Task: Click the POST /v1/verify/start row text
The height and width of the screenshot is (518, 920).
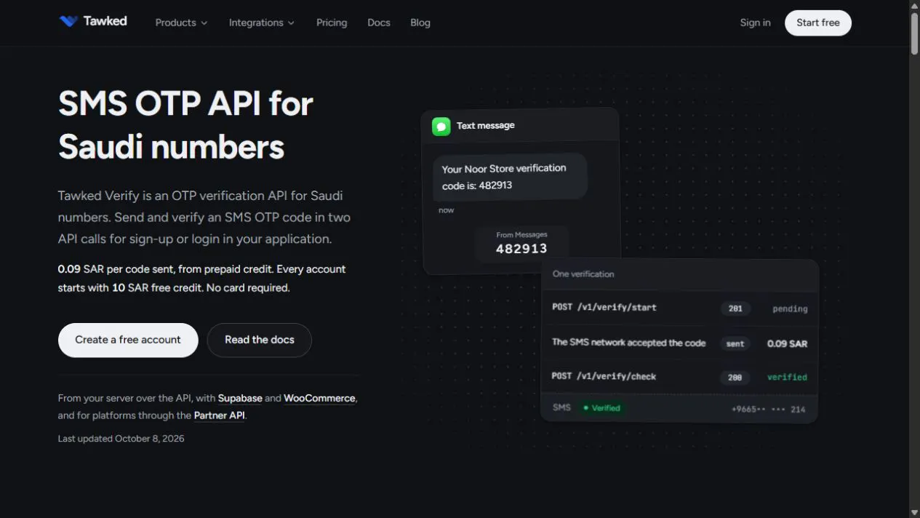Action: 604,308
